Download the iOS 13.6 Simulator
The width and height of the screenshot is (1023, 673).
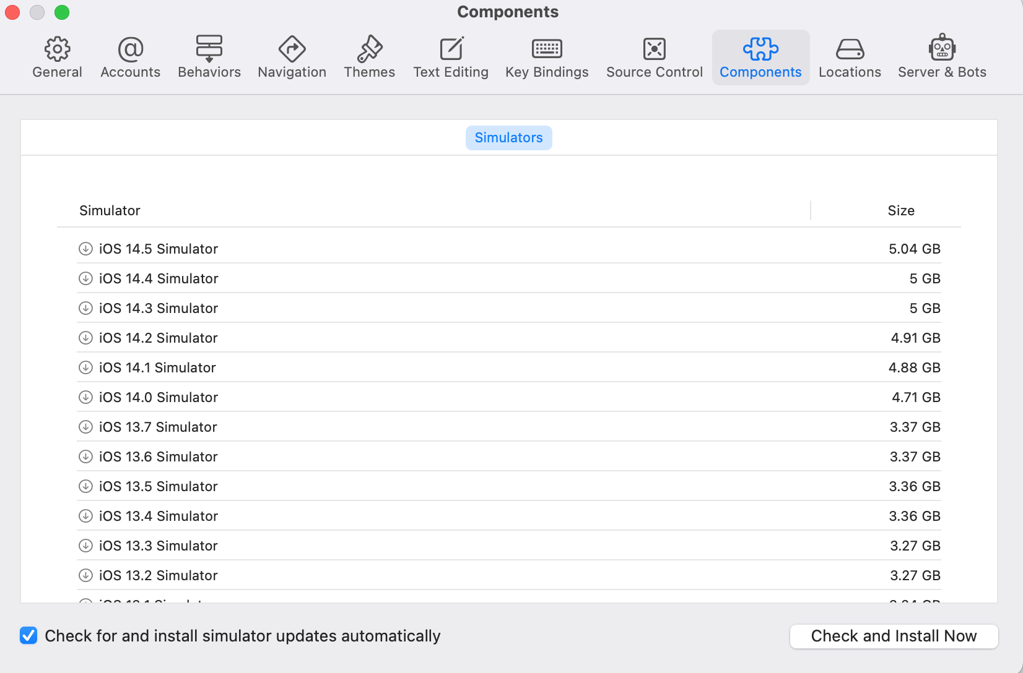point(85,457)
